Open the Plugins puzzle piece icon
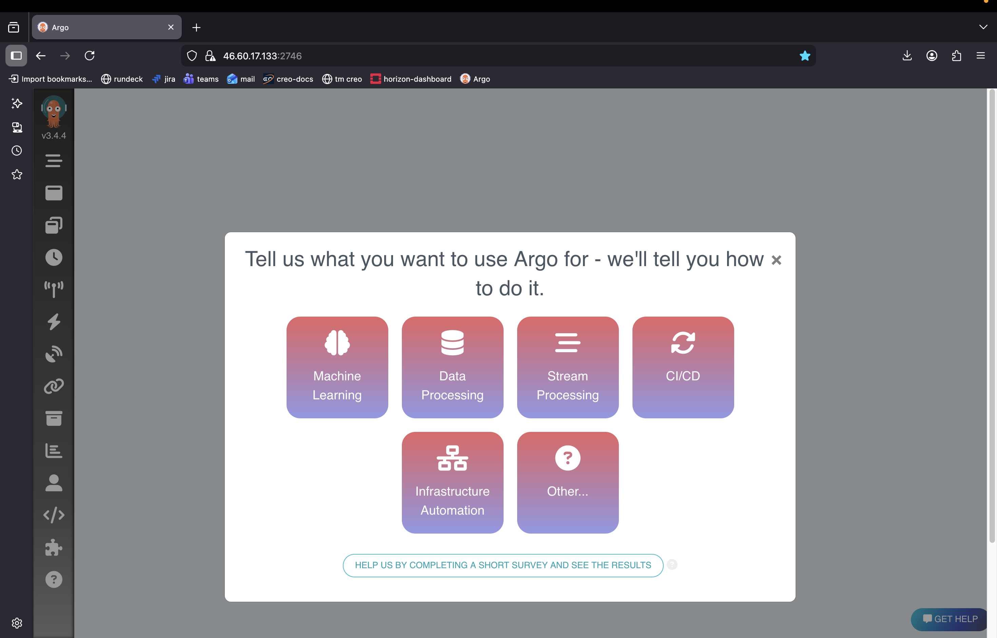Image resolution: width=997 pixels, height=638 pixels. pyautogui.click(x=54, y=547)
